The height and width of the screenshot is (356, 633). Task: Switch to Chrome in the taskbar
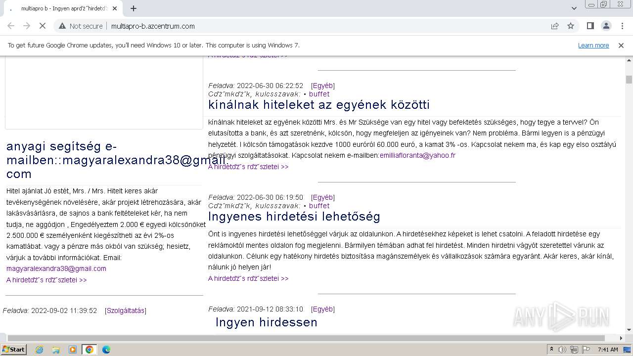click(90, 350)
